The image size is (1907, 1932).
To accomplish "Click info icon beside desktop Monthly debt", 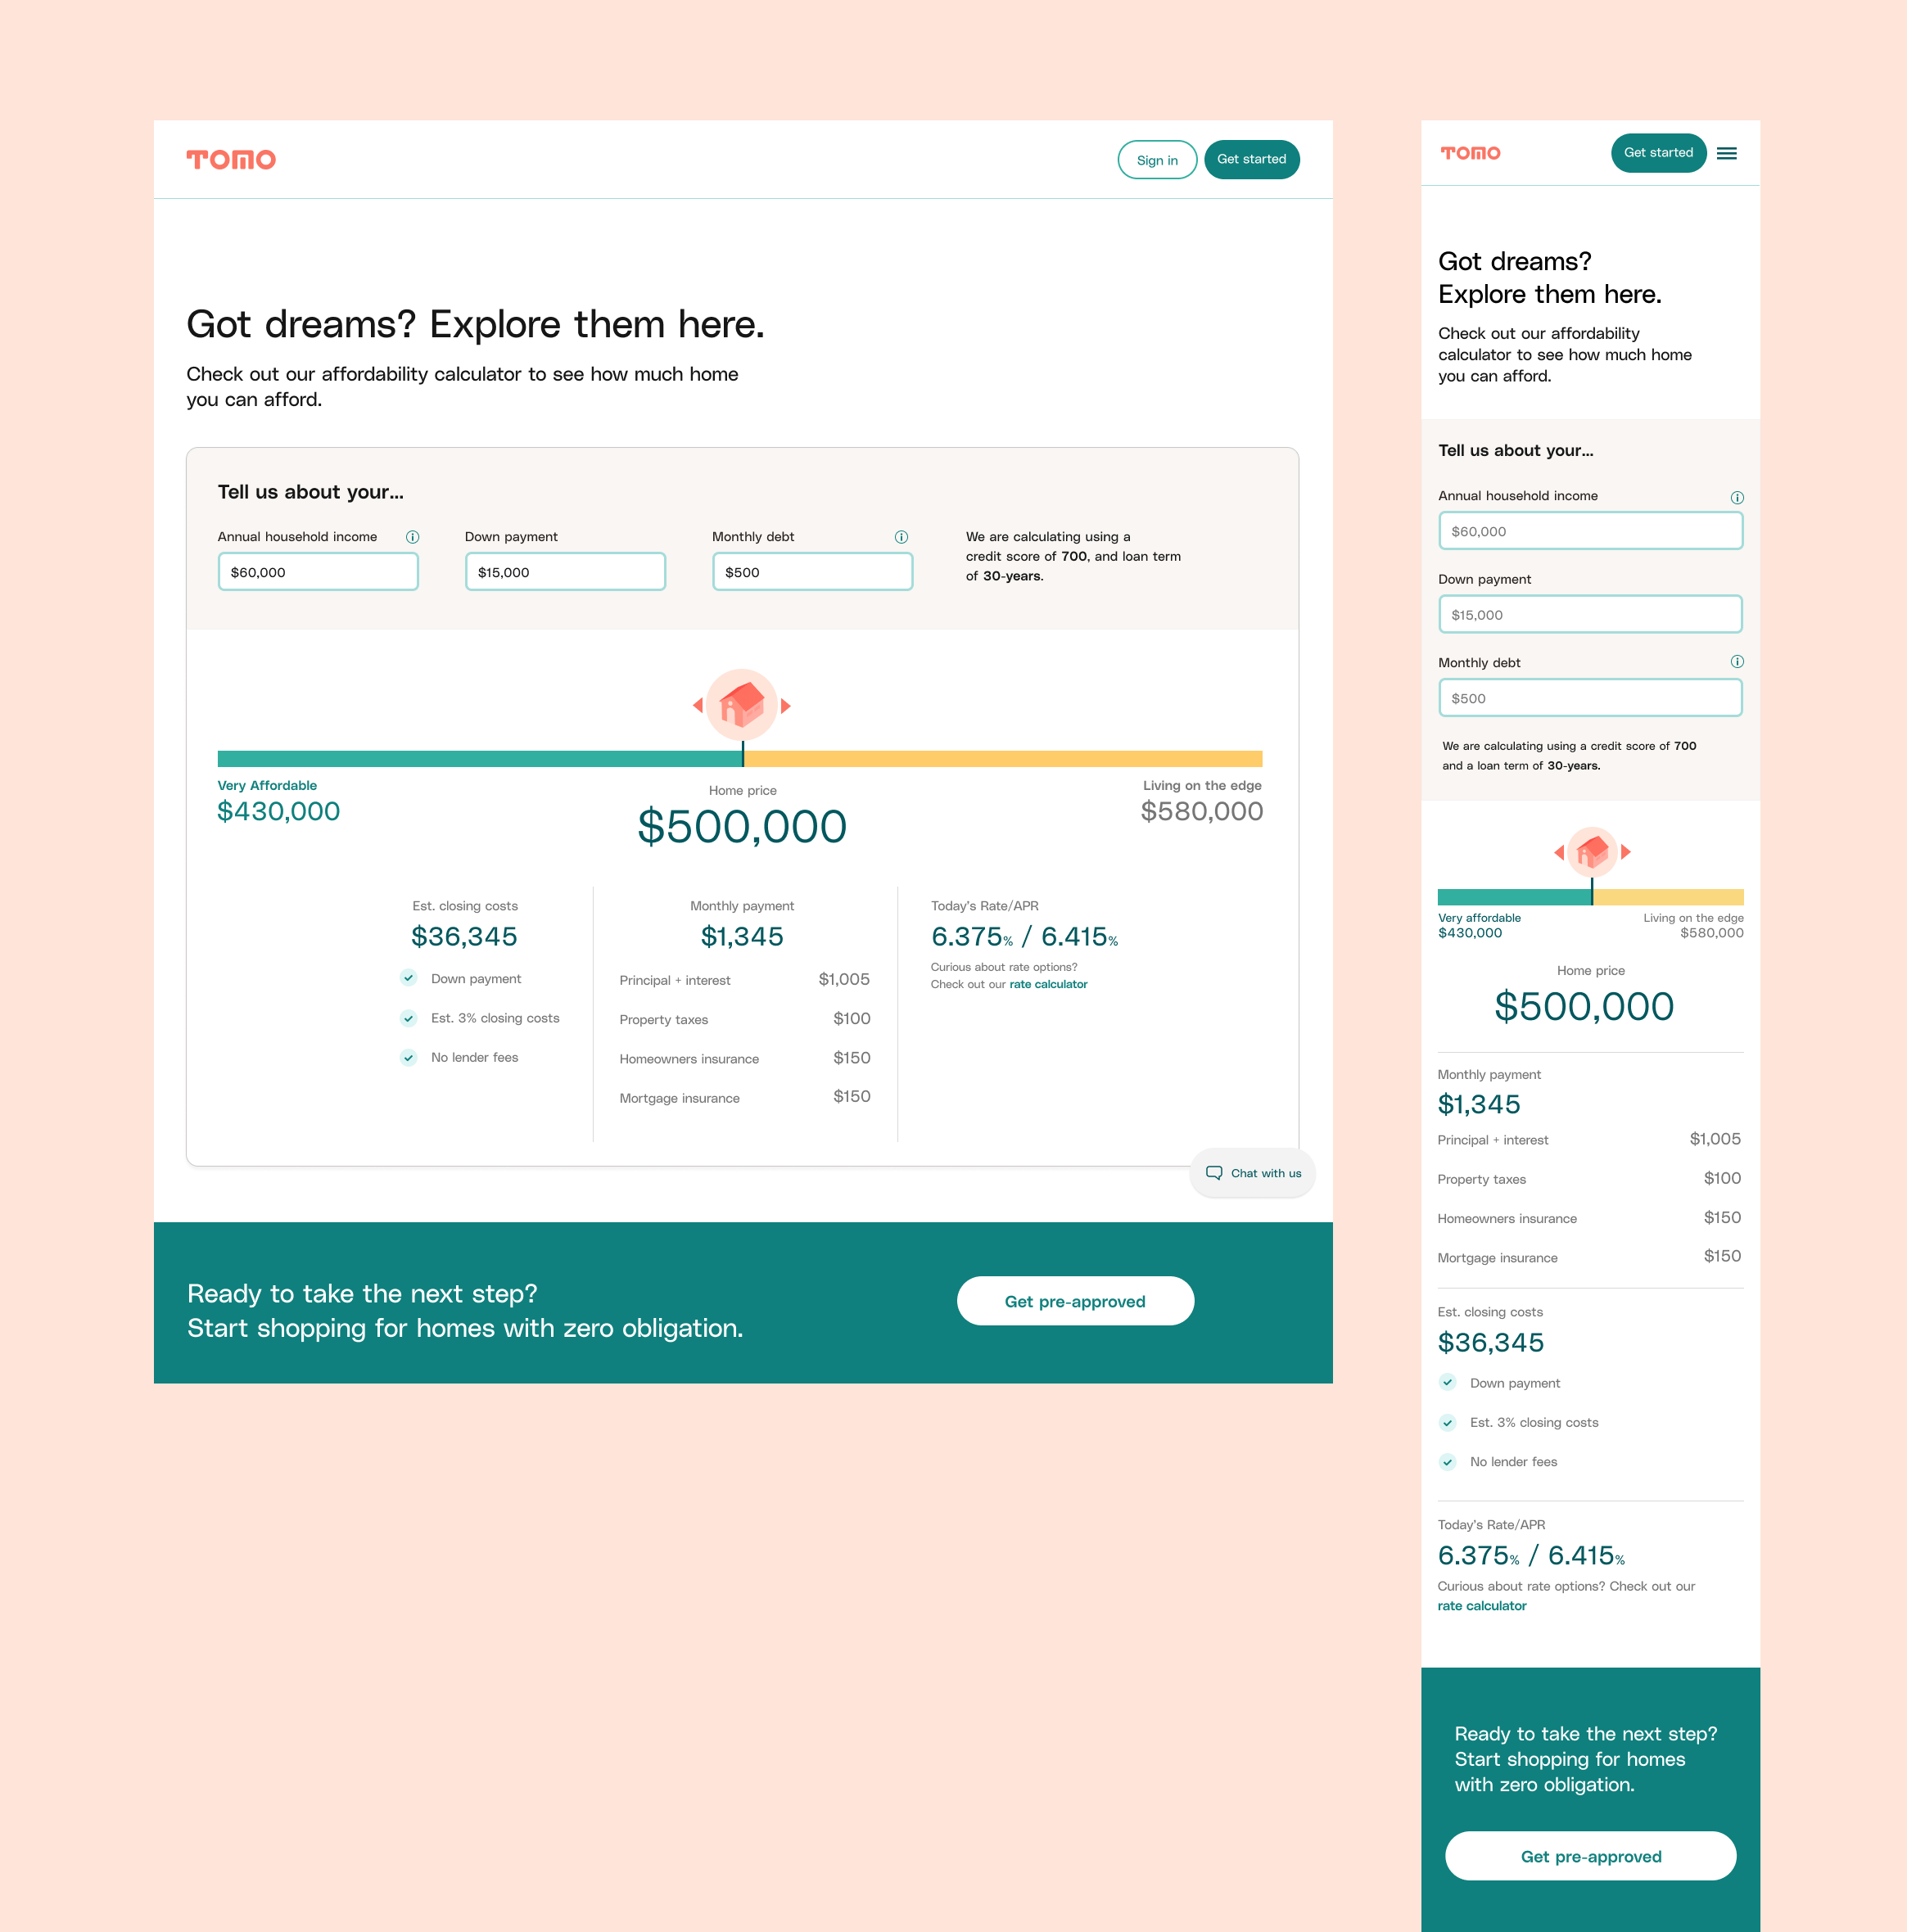I will pyautogui.click(x=901, y=537).
